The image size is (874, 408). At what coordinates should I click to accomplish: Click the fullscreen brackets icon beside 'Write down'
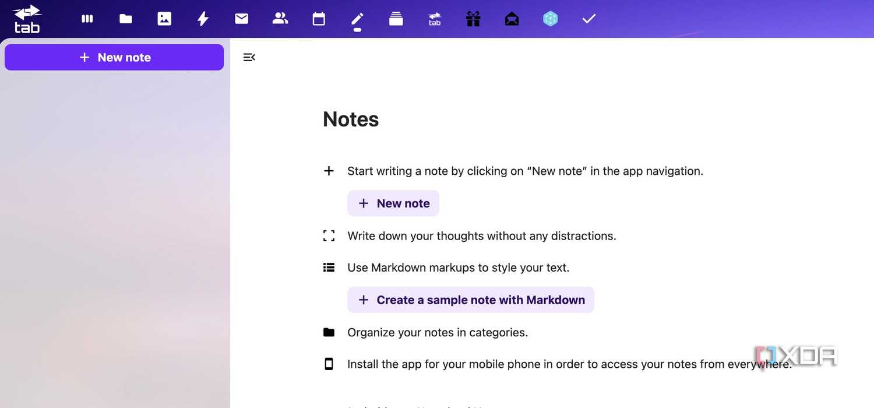pyautogui.click(x=329, y=235)
